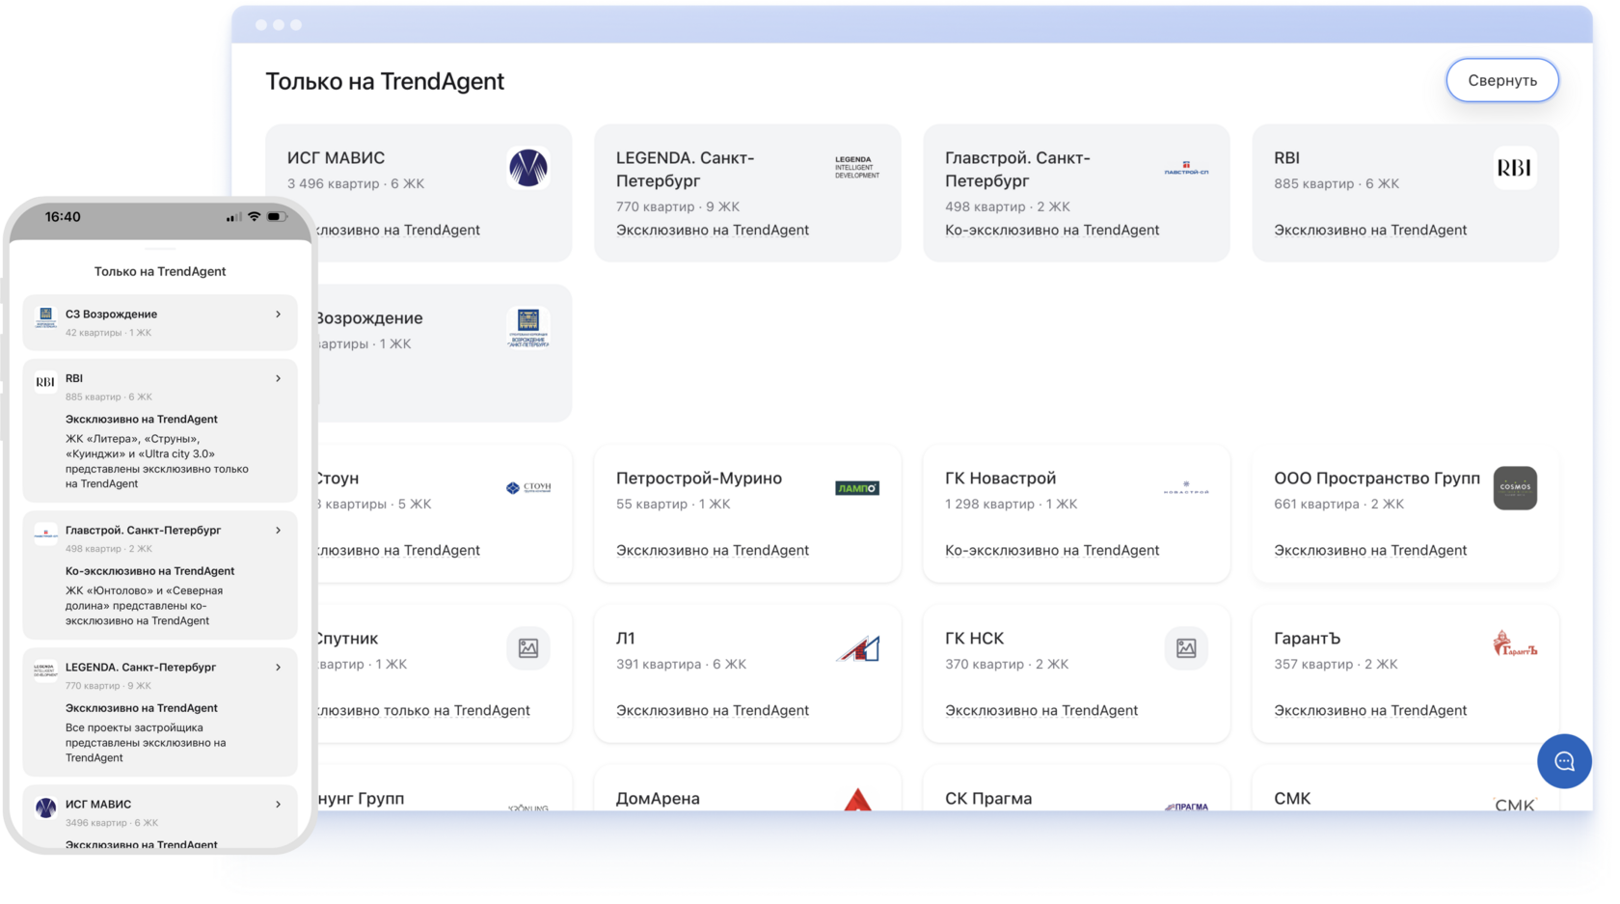Screen dimensions: 1620x904
Task: Select the Стоун company logo
Action: pos(528,487)
